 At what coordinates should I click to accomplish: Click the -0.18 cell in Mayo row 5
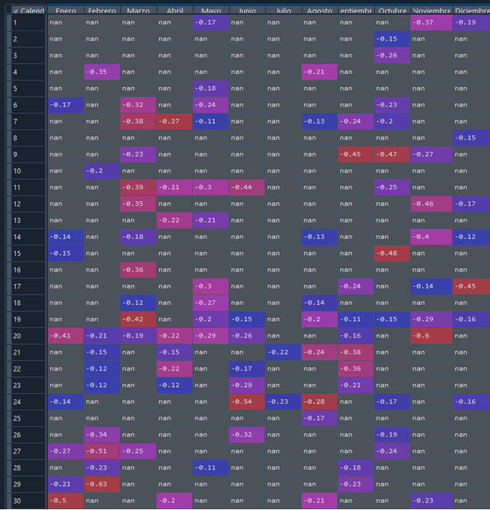pos(211,88)
